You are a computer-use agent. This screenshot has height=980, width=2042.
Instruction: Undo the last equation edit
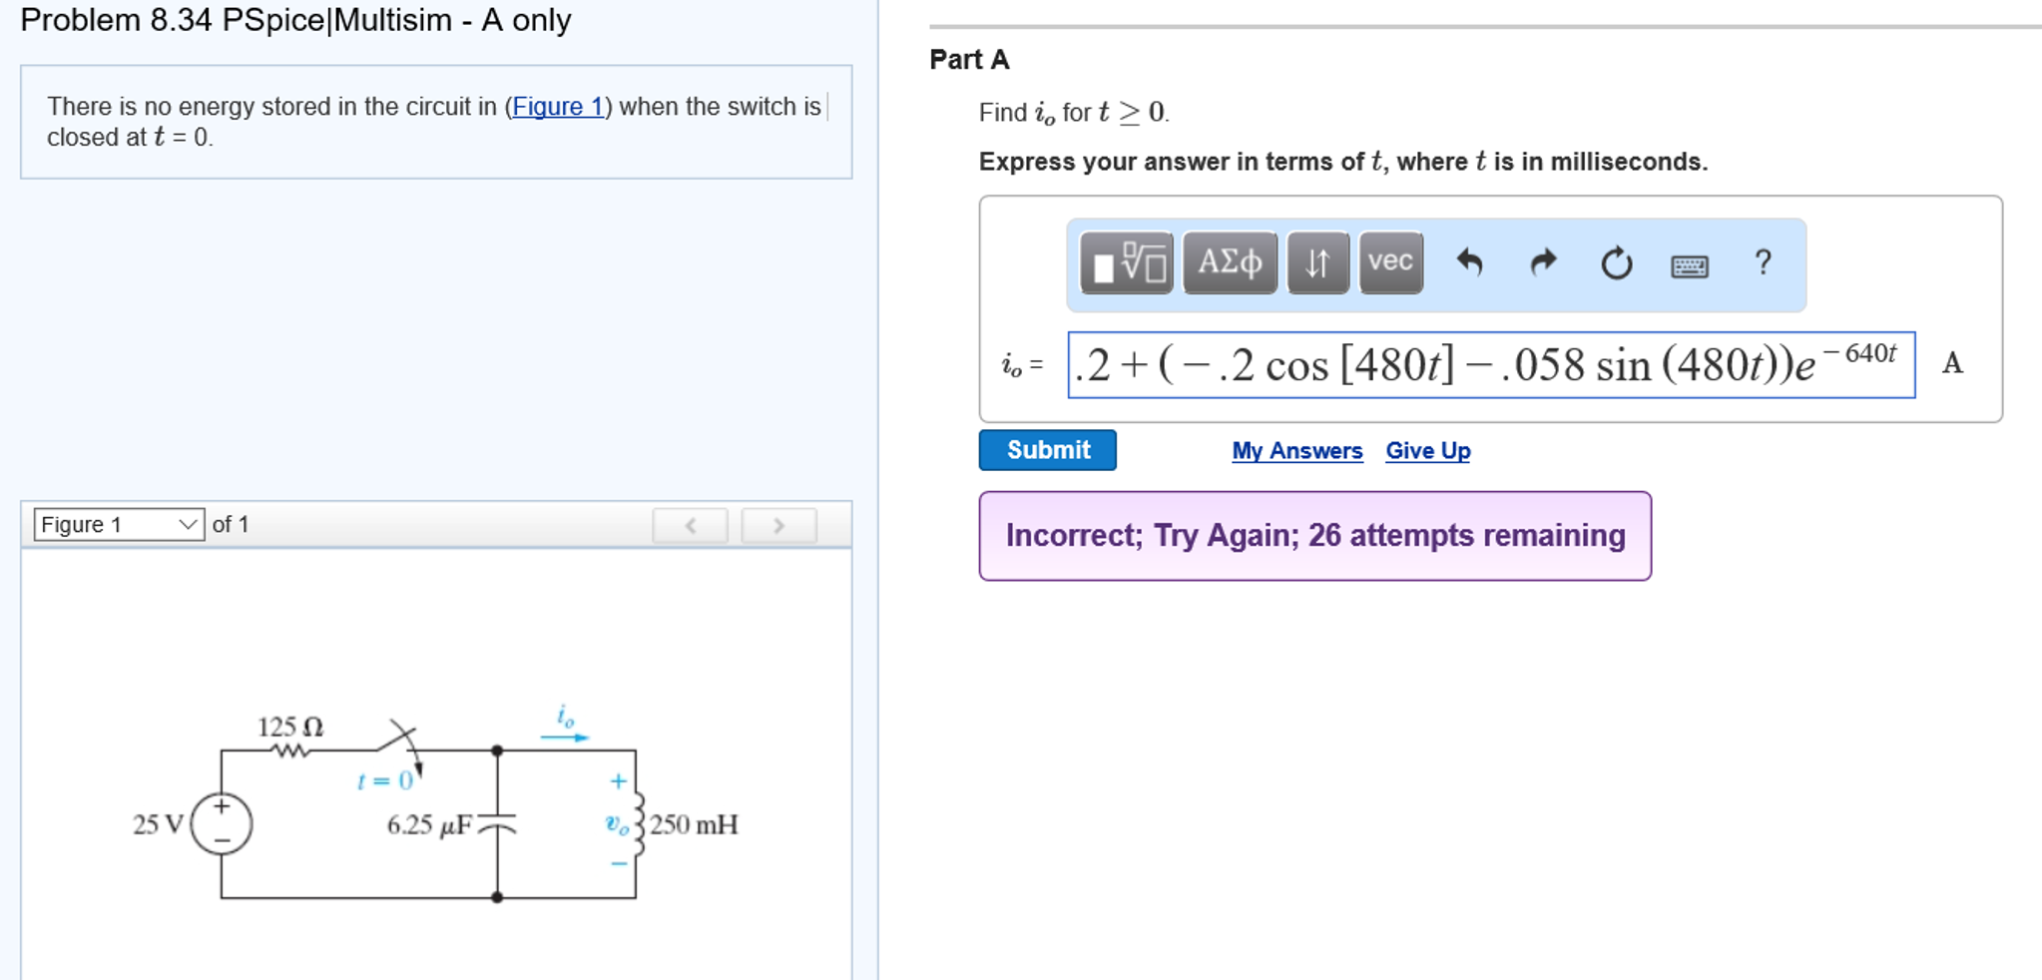[x=1470, y=263]
